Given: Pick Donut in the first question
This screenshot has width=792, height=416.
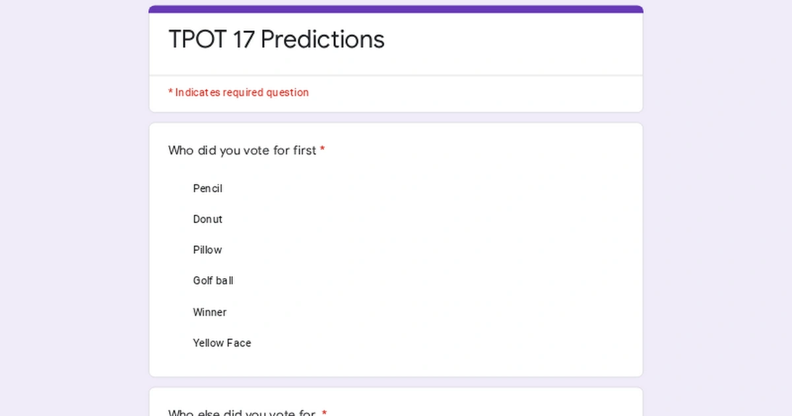Looking at the screenshot, I should pos(207,219).
